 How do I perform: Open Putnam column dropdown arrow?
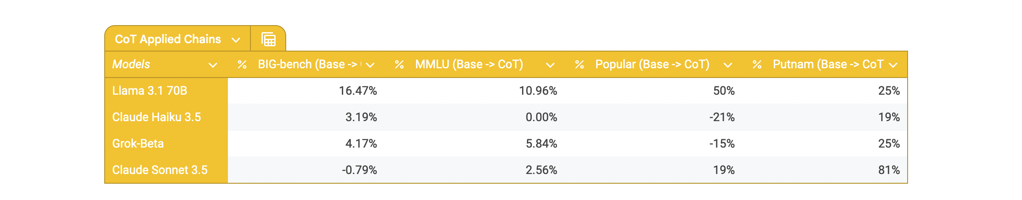point(893,65)
